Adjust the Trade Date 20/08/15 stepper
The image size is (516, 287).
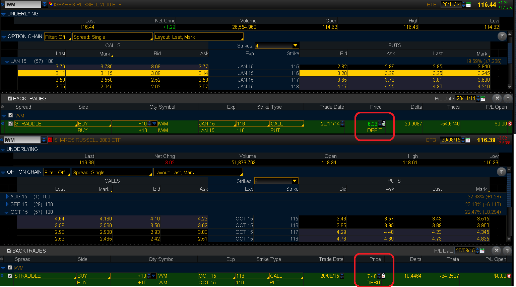tap(342, 276)
